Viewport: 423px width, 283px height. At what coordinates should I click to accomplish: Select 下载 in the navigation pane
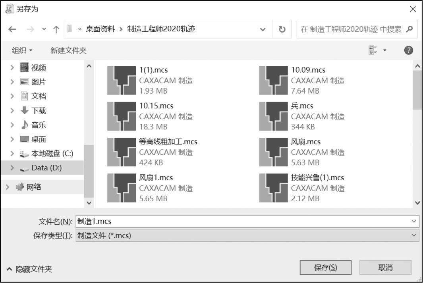click(x=39, y=110)
